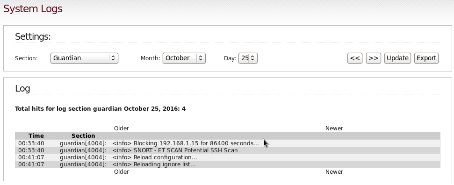Follow the bottom Older link

121,171
